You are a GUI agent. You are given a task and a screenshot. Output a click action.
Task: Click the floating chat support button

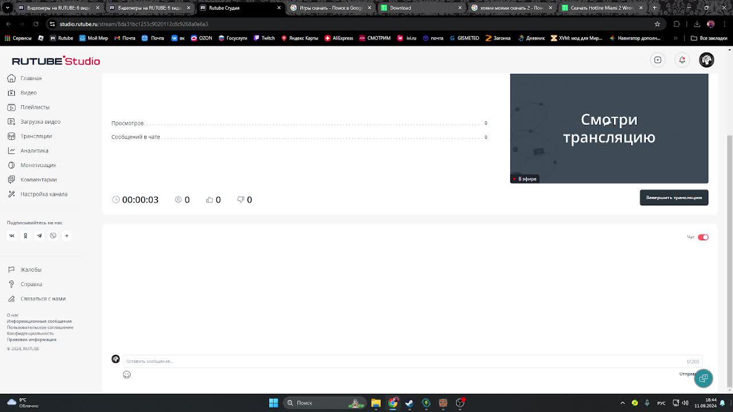click(x=703, y=378)
